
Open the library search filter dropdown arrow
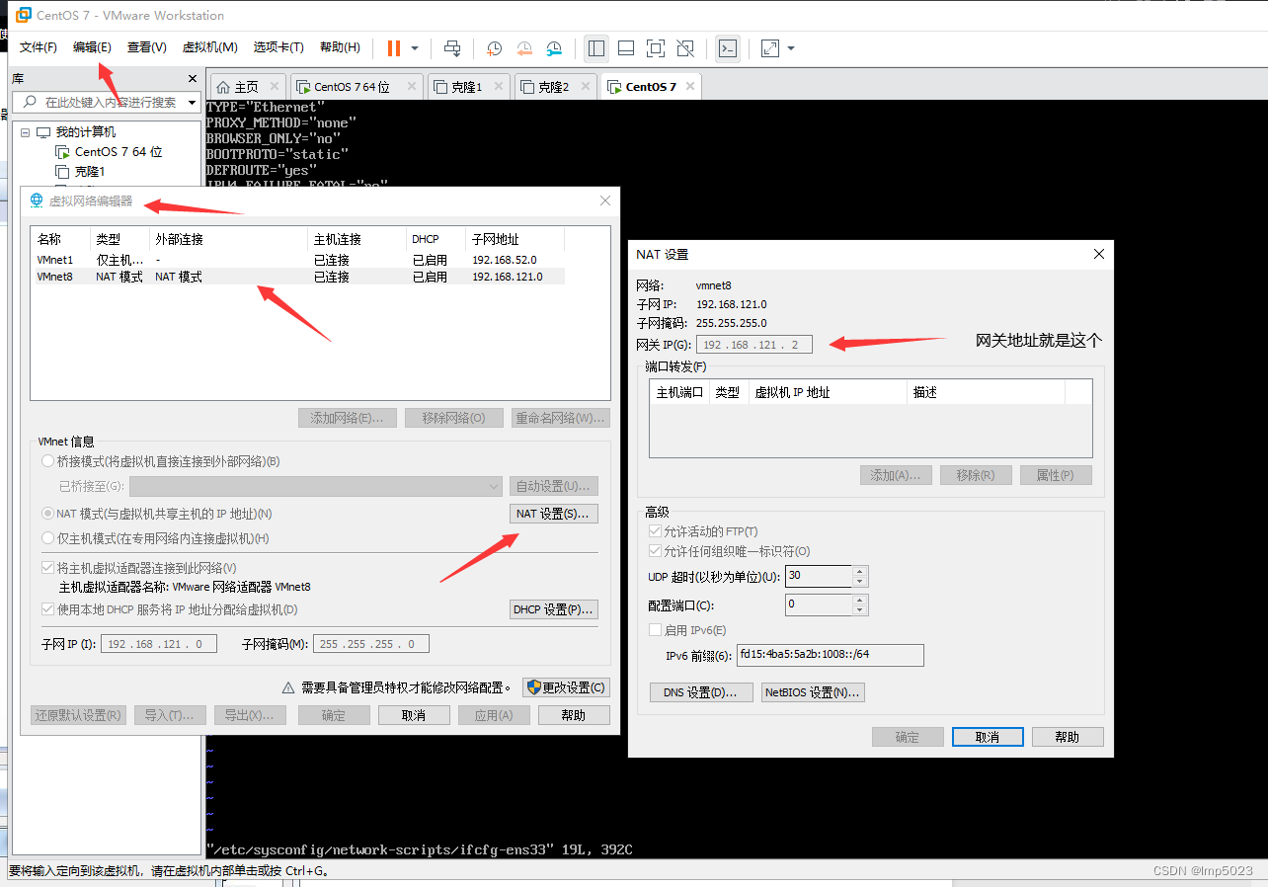192,103
